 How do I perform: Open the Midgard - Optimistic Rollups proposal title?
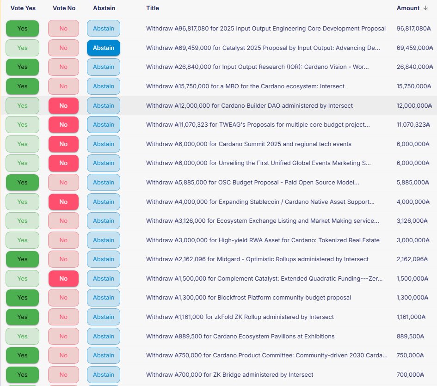[x=257, y=259]
